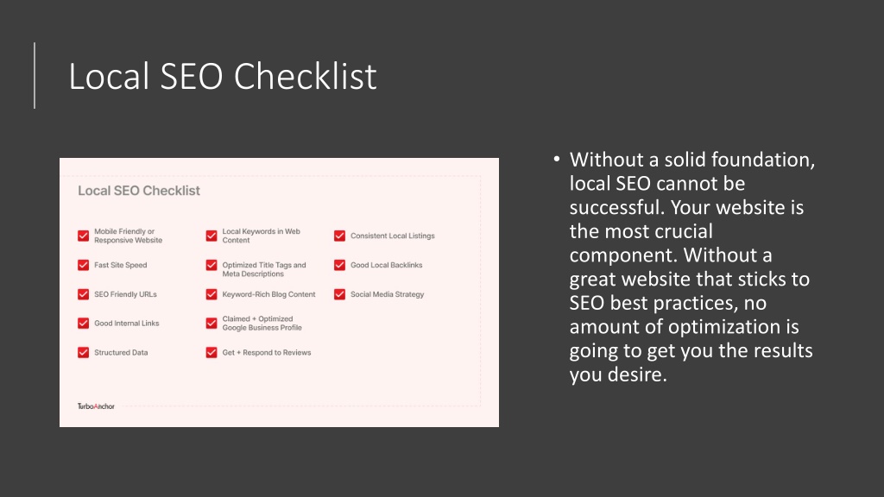Toggle the Fast Site Speed checkbox
The image size is (884, 497).
(84, 265)
